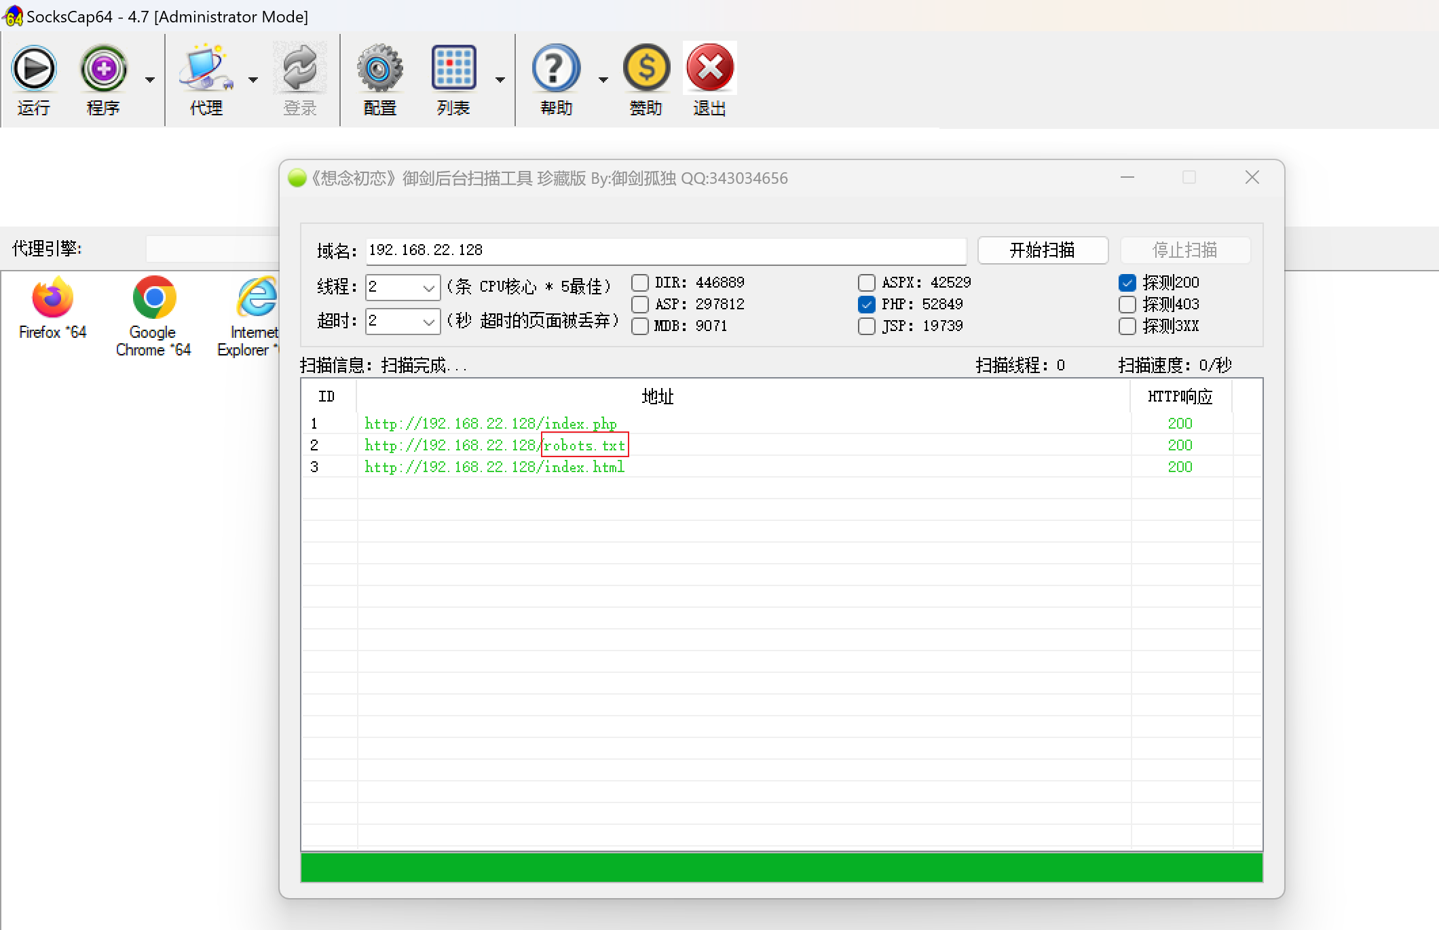Select the robots.txt scan result row

tap(495, 446)
